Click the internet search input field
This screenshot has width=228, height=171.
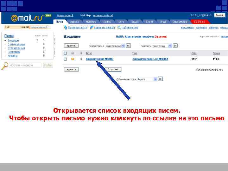25,65
